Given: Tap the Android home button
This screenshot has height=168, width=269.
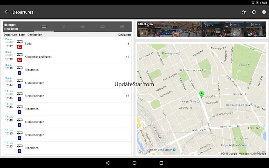Looking at the screenshot, I should click(x=135, y=163).
